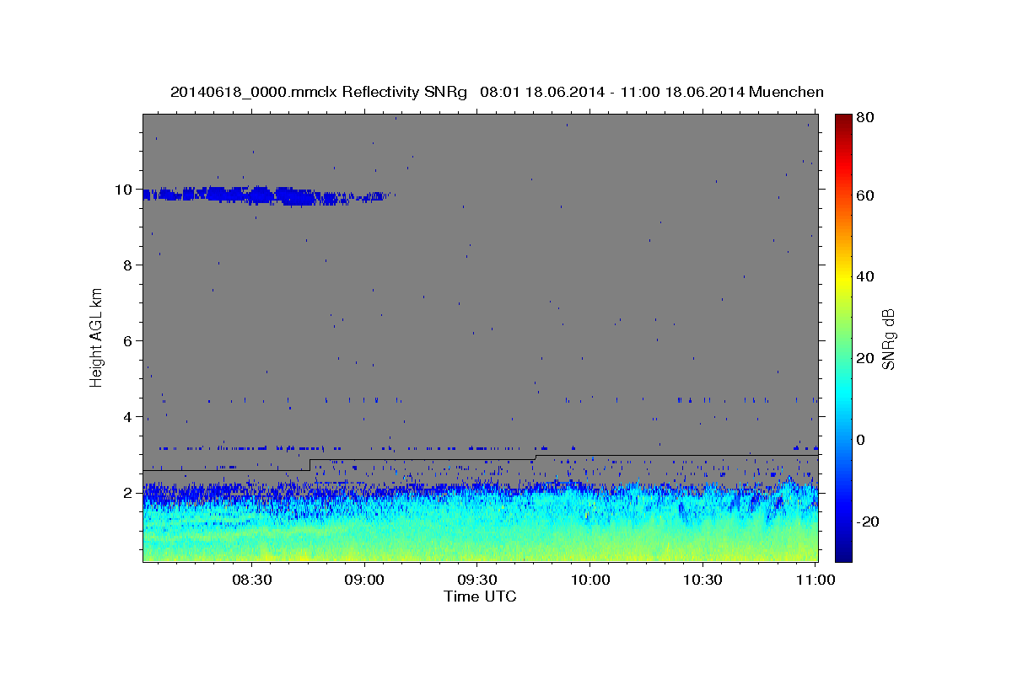
Task: Click the 'Time UTC' x-axis label
Action: point(480,596)
